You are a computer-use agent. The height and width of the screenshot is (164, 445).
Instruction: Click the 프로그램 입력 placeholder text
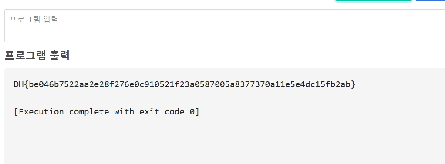(34, 19)
